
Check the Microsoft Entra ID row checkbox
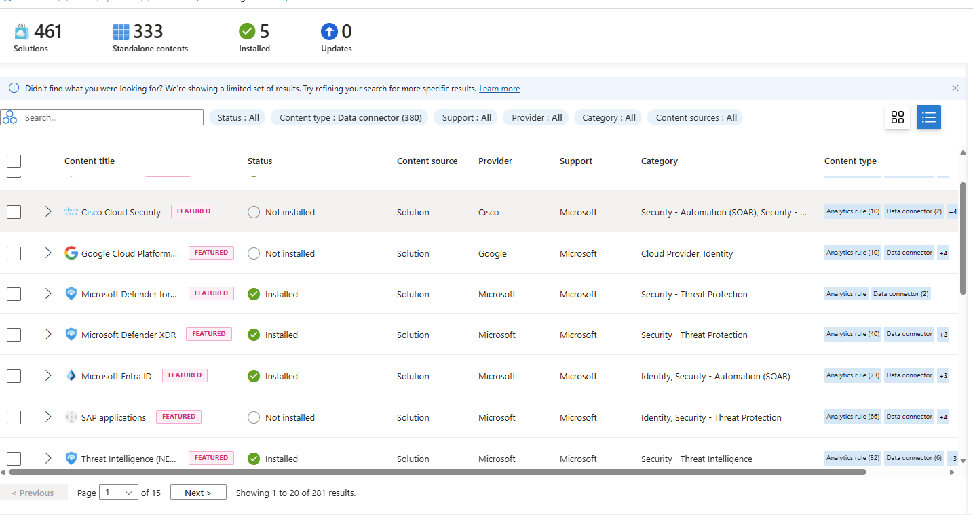click(x=14, y=376)
